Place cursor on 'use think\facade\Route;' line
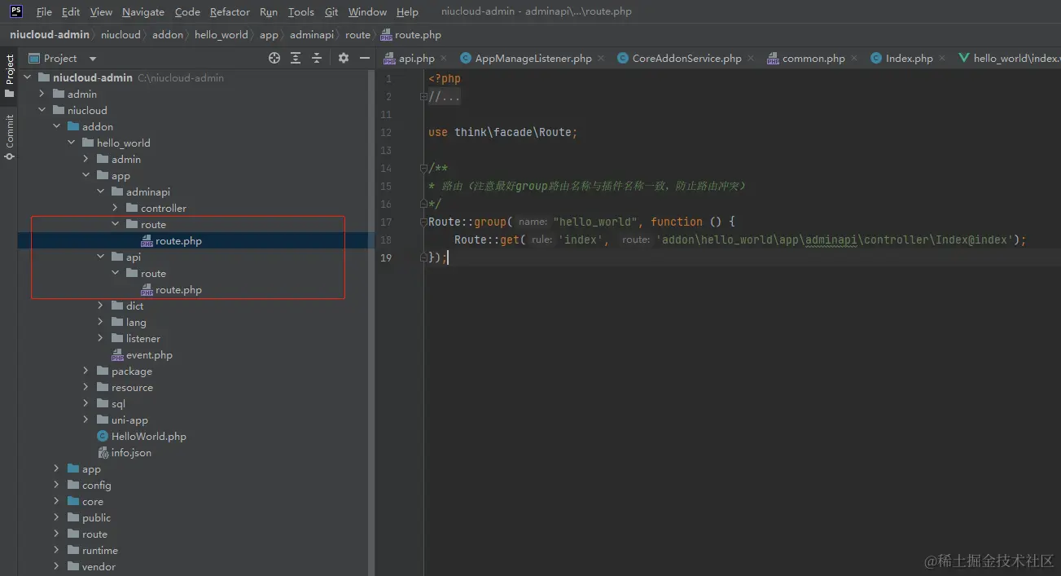This screenshot has height=576, width=1061. pyautogui.click(x=502, y=132)
